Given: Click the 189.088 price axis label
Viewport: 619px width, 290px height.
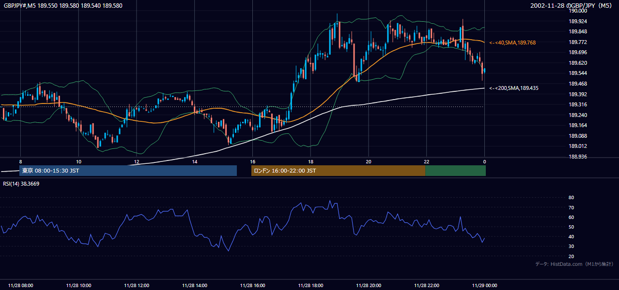Looking at the screenshot, I should click(x=578, y=136).
